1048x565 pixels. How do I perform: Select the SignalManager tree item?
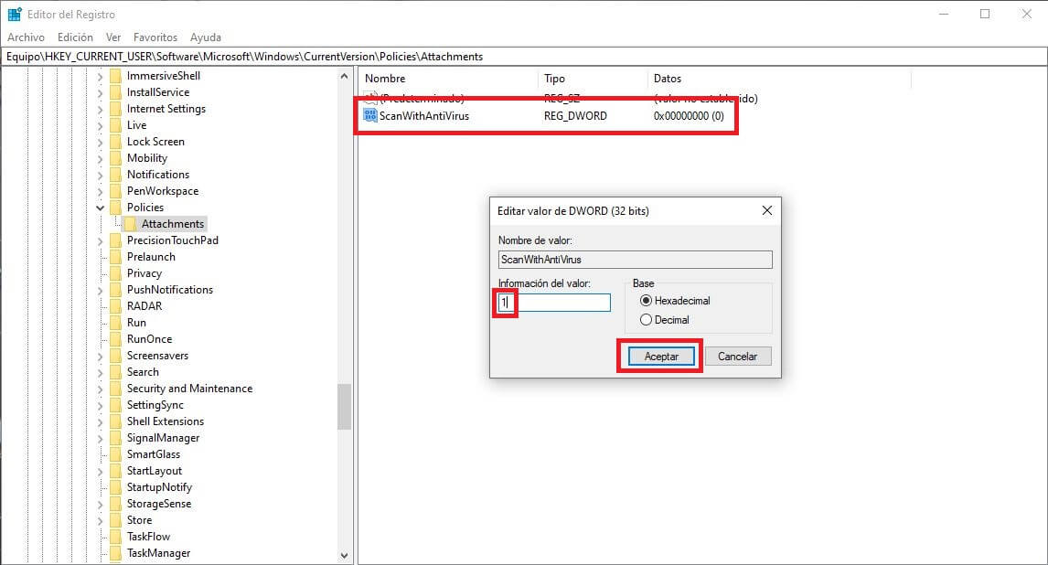(x=163, y=438)
